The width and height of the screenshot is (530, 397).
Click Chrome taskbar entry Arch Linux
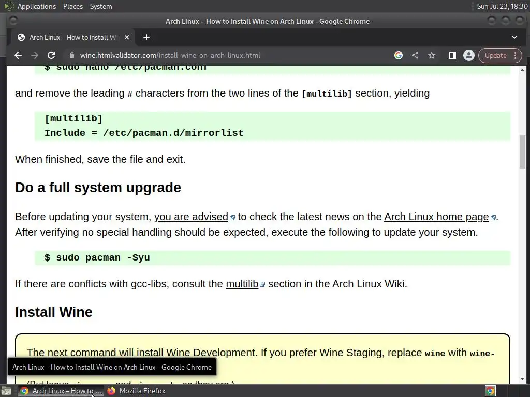click(x=61, y=391)
